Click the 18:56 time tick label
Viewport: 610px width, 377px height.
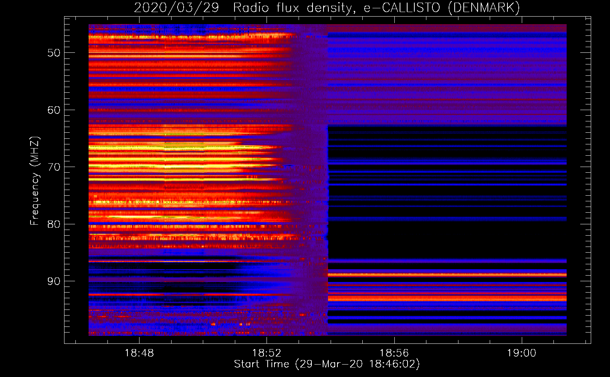[394, 353]
